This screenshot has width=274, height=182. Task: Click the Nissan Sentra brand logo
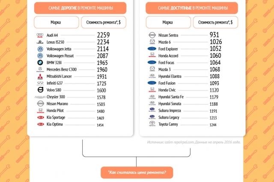[x=152, y=36]
